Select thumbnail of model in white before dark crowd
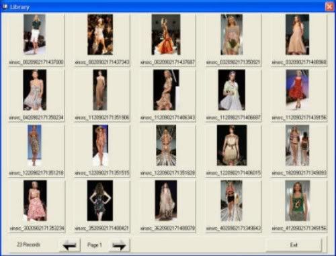Screen dimensions: 336x256 click(100, 34)
